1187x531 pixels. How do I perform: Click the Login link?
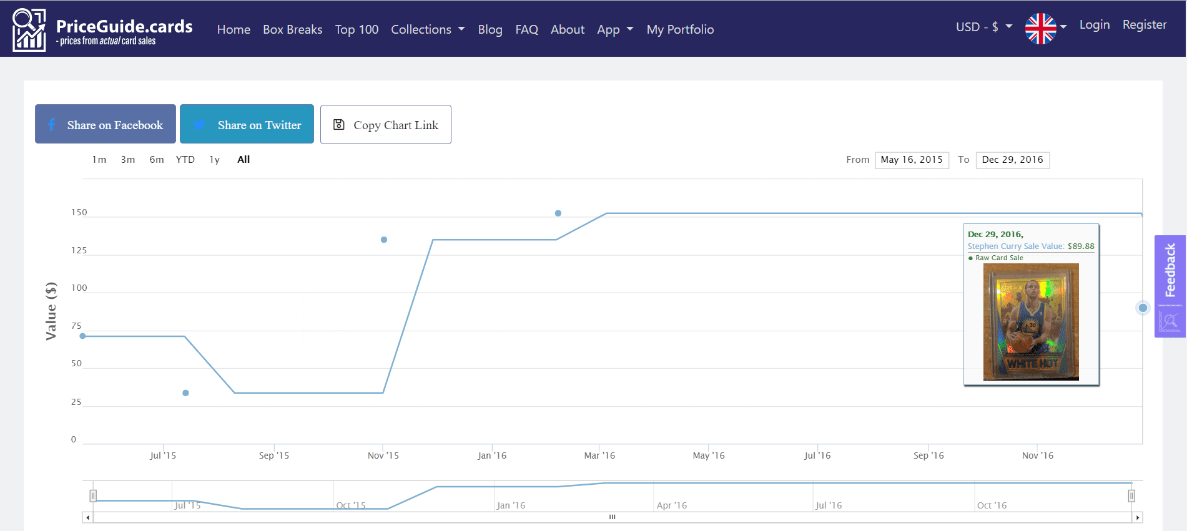click(1095, 25)
